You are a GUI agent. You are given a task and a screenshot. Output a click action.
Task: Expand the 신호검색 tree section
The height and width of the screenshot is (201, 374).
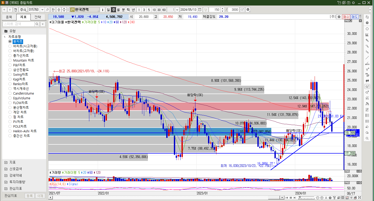[6, 169]
